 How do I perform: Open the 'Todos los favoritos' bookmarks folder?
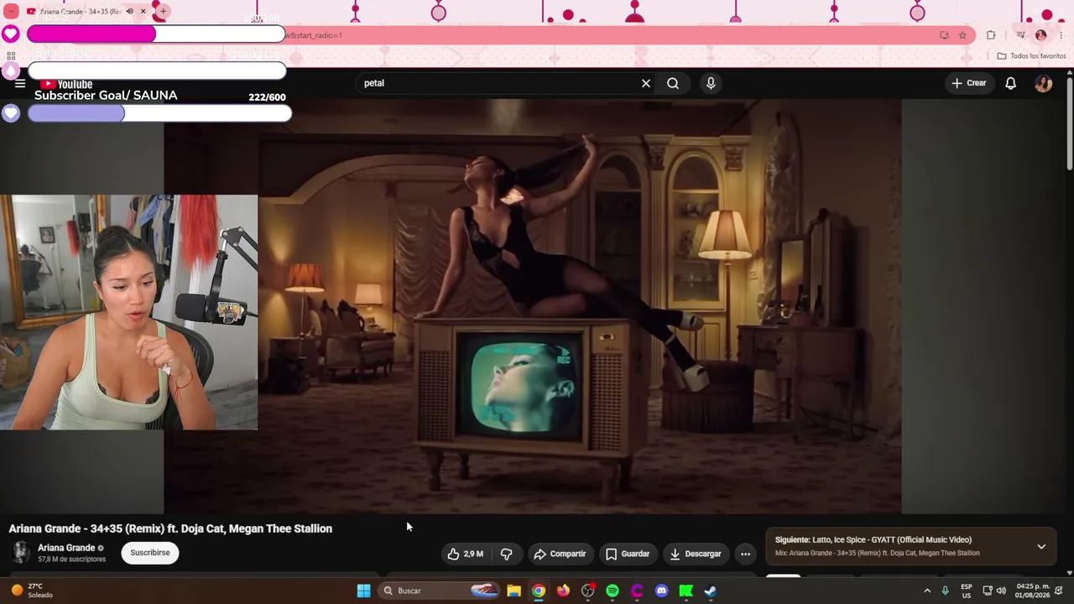pos(1031,56)
